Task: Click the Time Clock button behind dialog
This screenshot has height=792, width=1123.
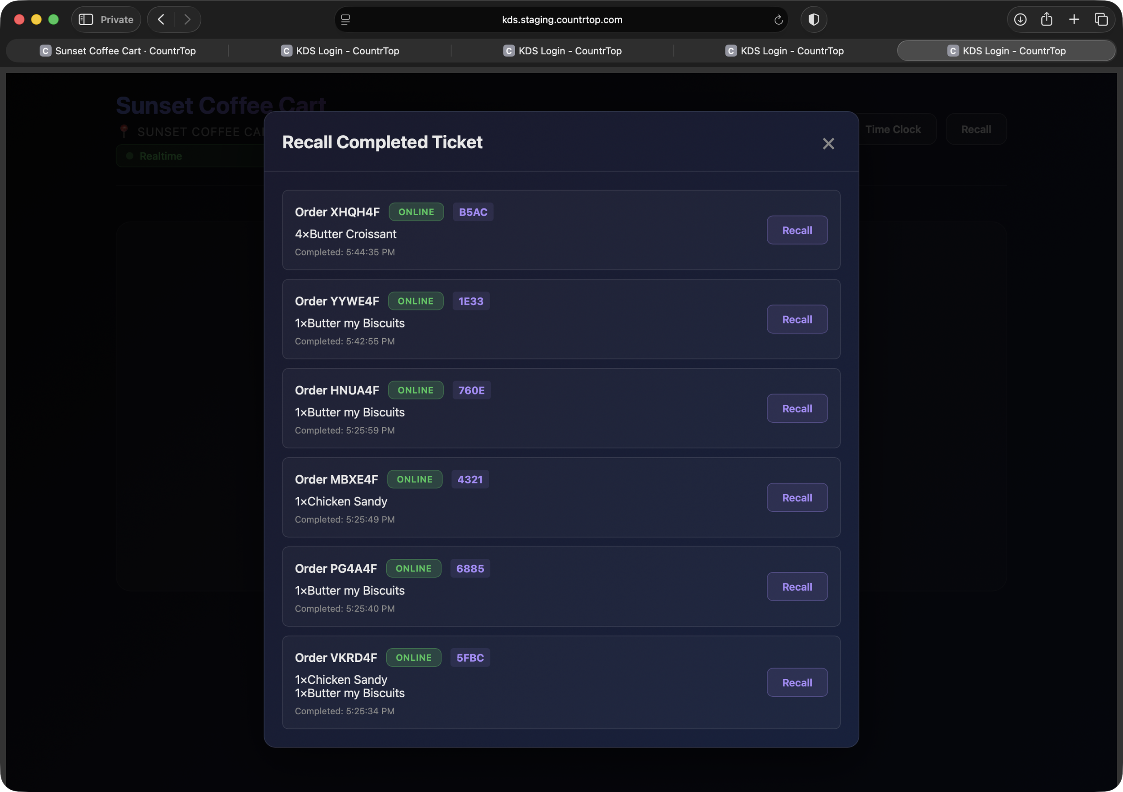Action: [893, 130]
